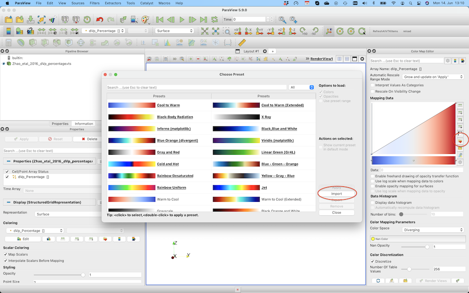Viewport: 469px width, 293px height.
Task: Switch to the Information tab
Action: [x=84, y=124]
